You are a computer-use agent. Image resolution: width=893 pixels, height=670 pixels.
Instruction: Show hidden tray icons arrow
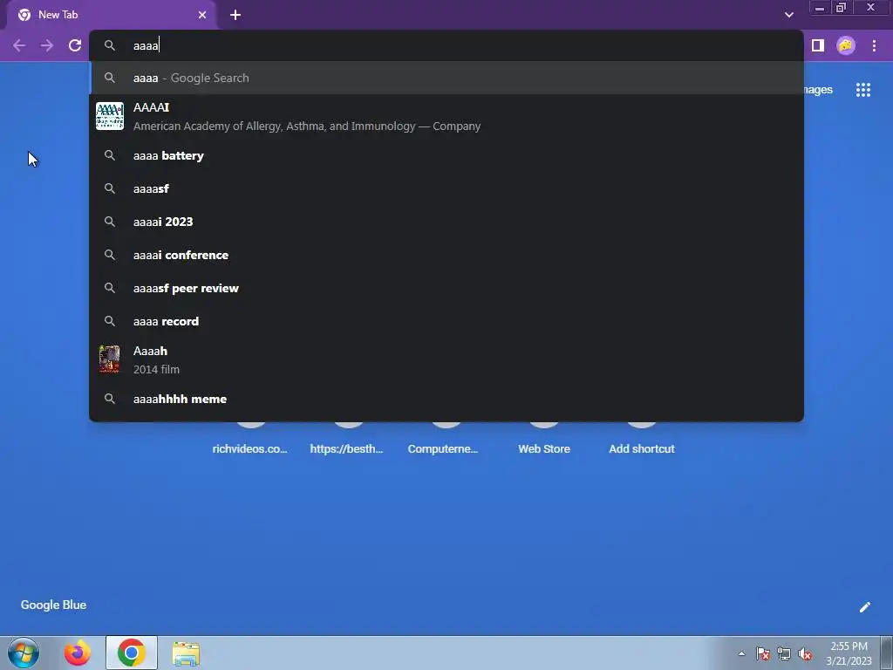(x=741, y=653)
